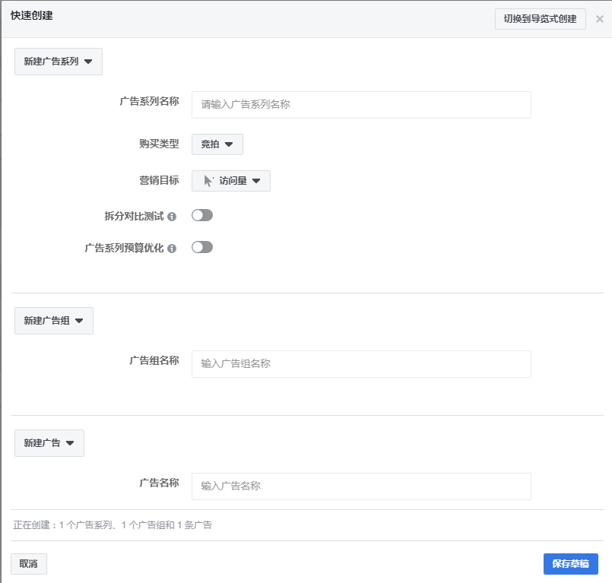Viewport: 612px width, 583px height.
Task: Turn on 广告系列预算优化
Action: [202, 247]
